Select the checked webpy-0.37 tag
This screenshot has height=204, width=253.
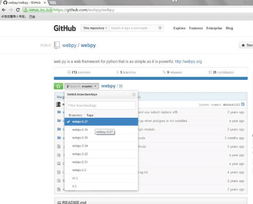[x=101, y=121]
